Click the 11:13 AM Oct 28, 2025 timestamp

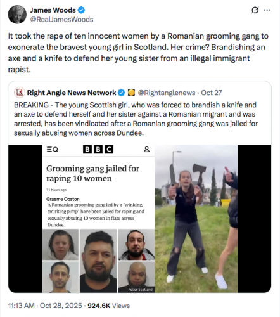pos(45,306)
